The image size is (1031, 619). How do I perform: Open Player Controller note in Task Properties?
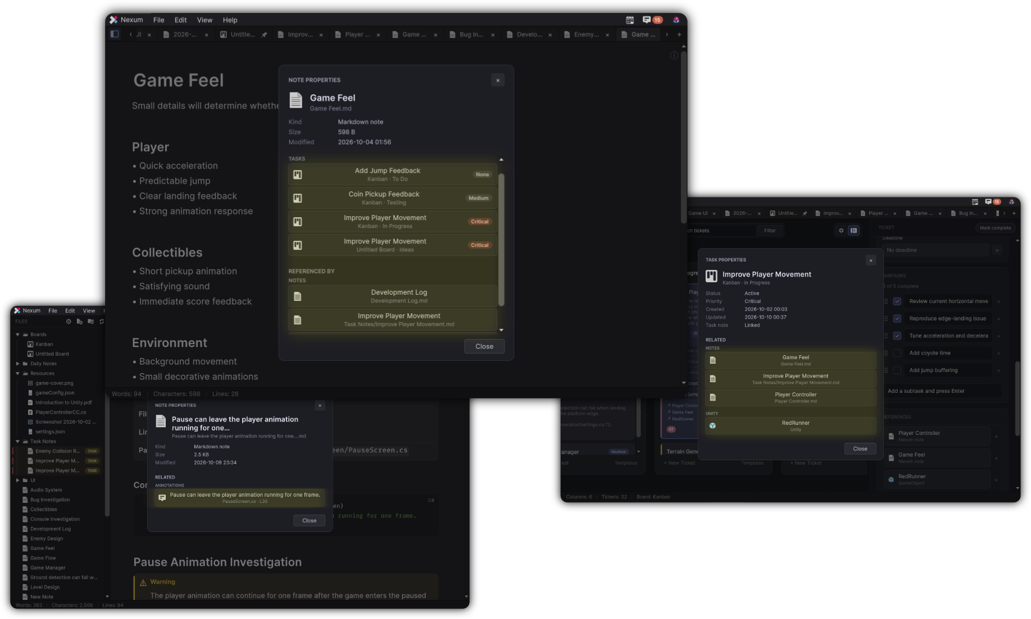pyautogui.click(x=791, y=397)
